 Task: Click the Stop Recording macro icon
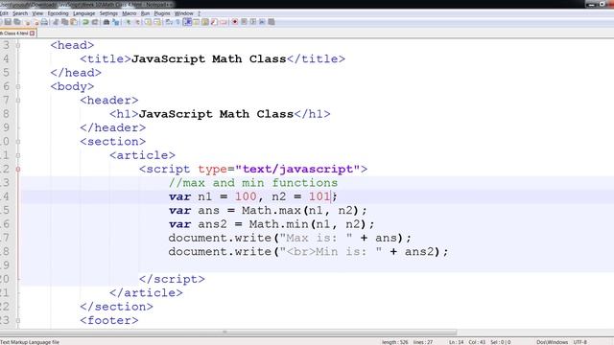pos(244,22)
